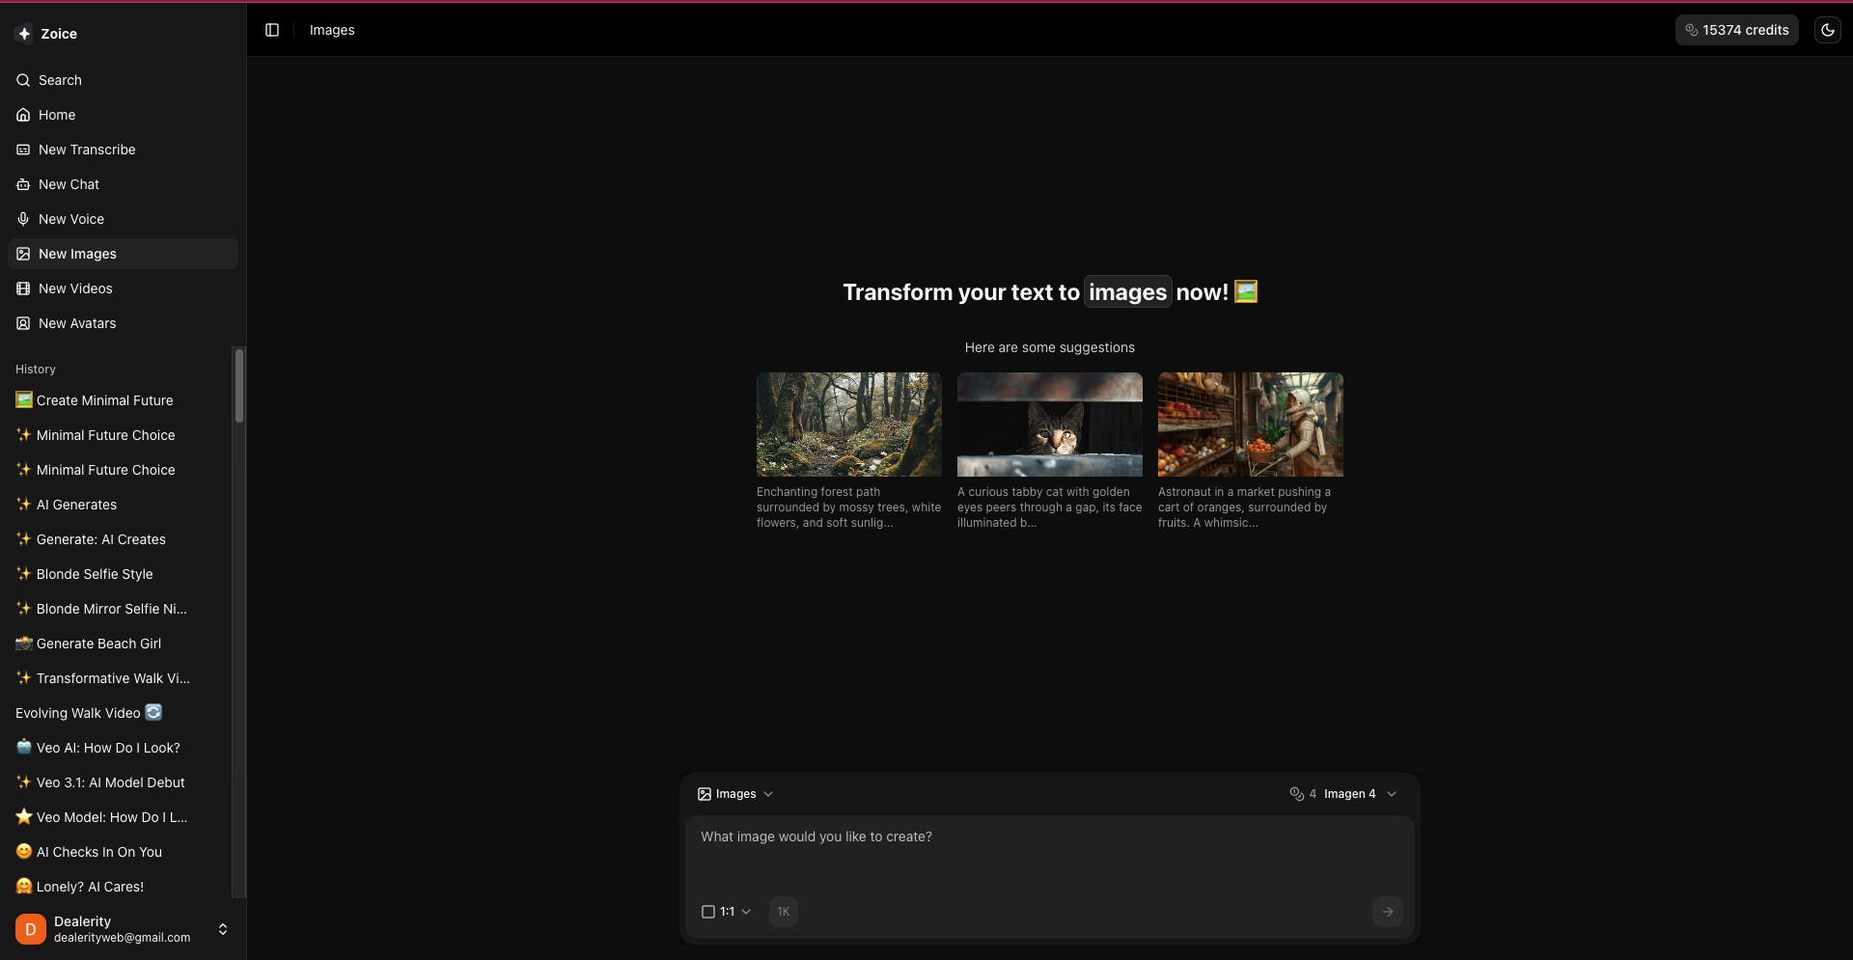Open New Avatars section

(77, 323)
